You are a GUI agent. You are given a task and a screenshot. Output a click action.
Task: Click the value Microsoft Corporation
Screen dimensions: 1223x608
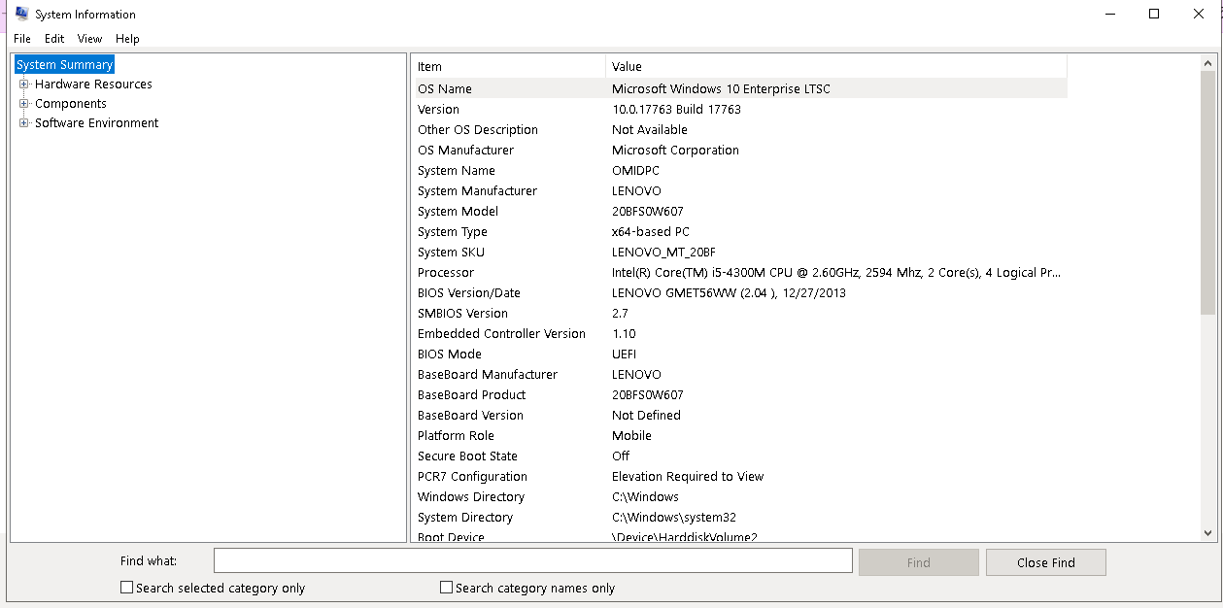(675, 151)
